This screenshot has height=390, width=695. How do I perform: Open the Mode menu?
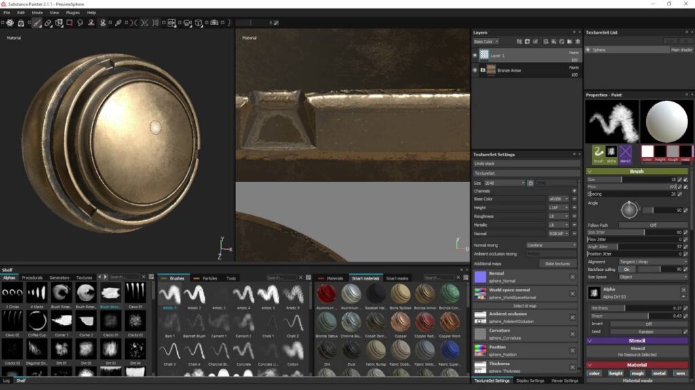click(x=37, y=12)
